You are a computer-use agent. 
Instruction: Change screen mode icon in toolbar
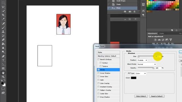point(3,93)
